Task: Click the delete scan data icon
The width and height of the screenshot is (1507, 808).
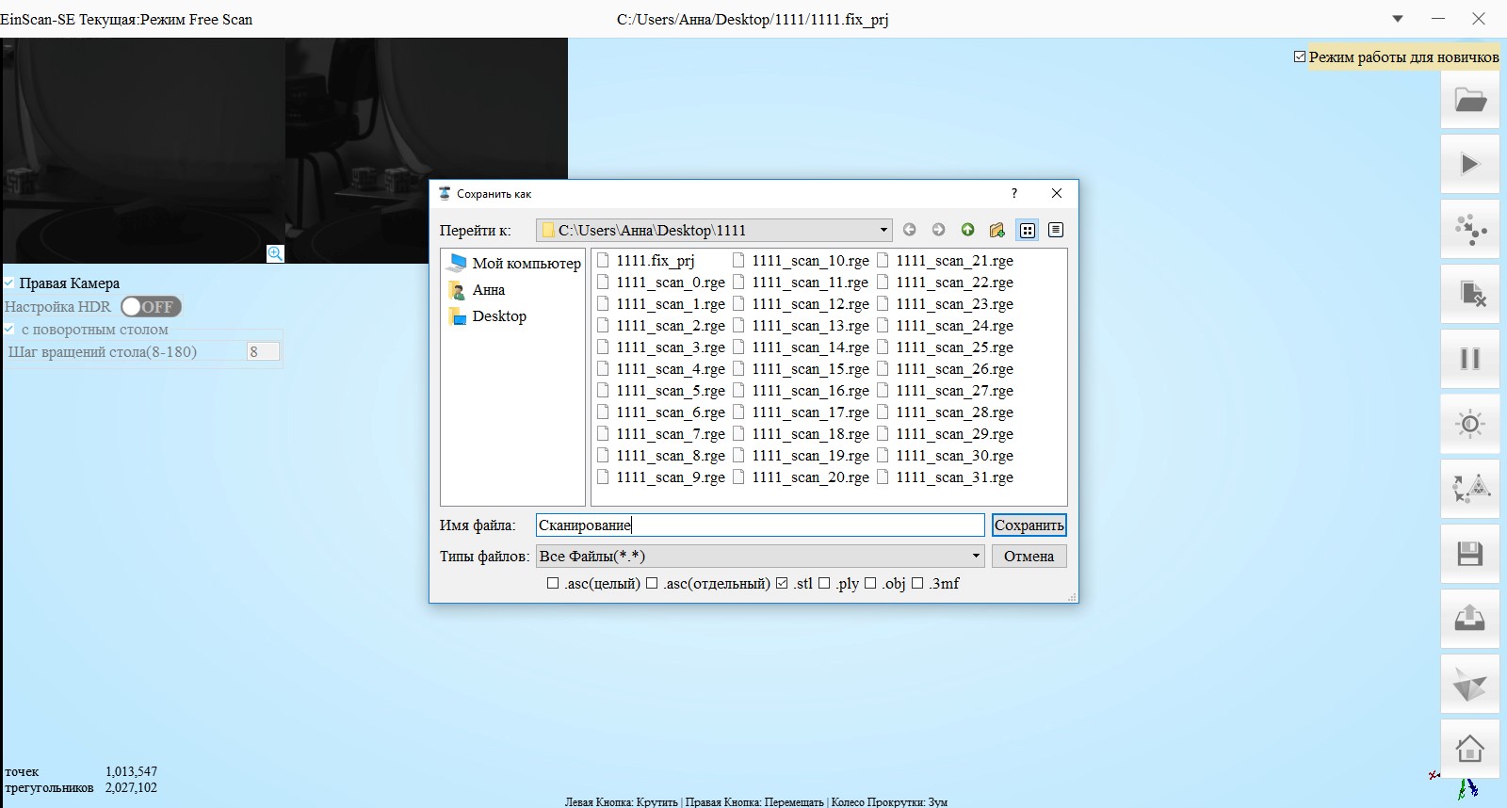Action: tap(1469, 294)
